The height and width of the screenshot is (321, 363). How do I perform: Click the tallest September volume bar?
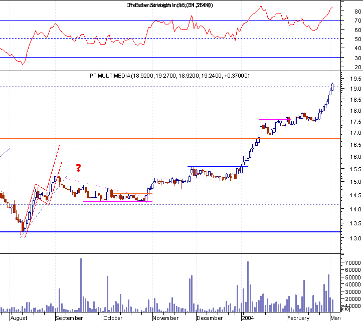(81, 285)
